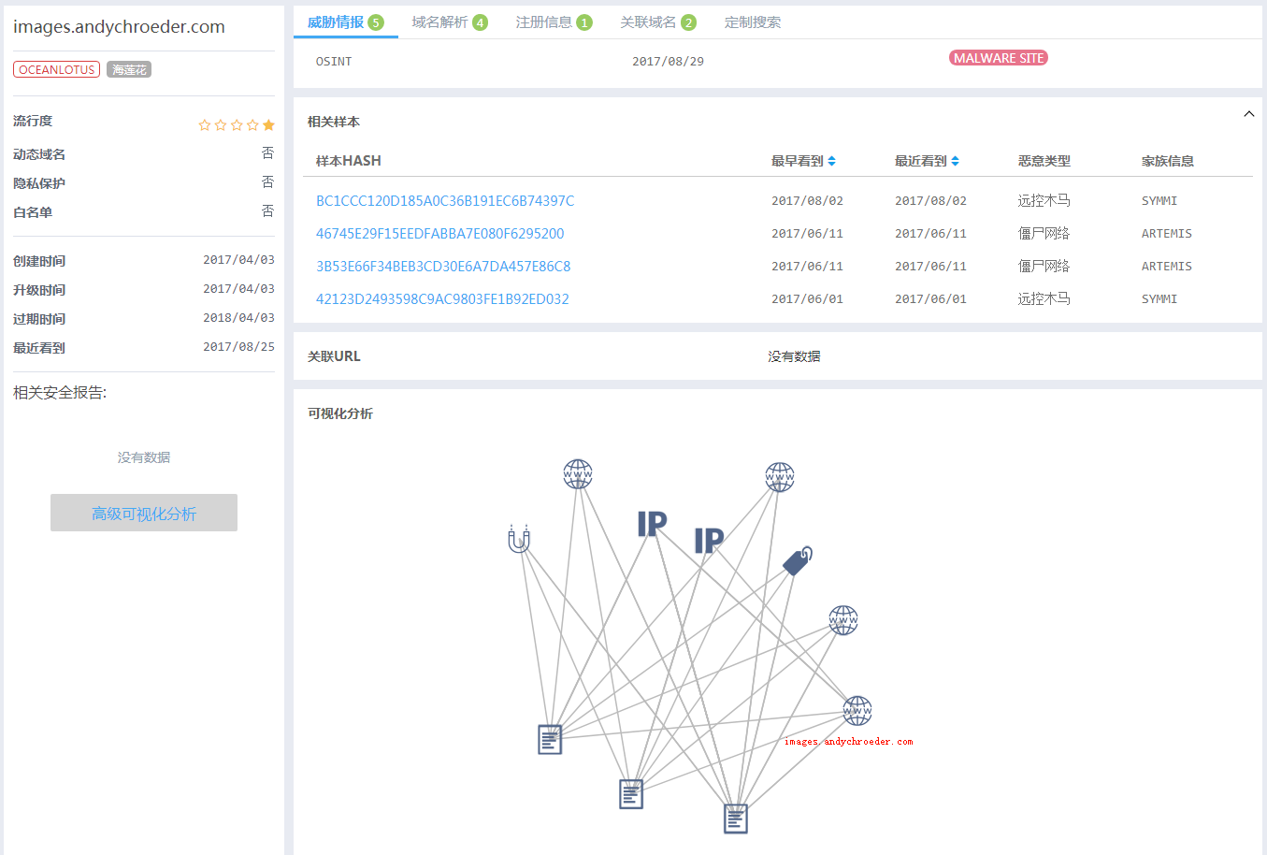1267x855 pixels.
Task: Click the images.andychroeder.com globe node
Action: click(857, 711)
